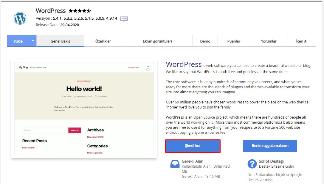Screen dimensions: 324x184
Task: Open the Destek Sitesine Gidin link
Action: coord(276,166)
